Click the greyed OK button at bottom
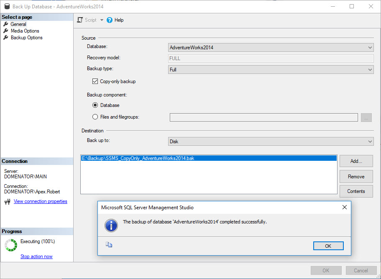This screenshot has height=279, width=381. 326,271
